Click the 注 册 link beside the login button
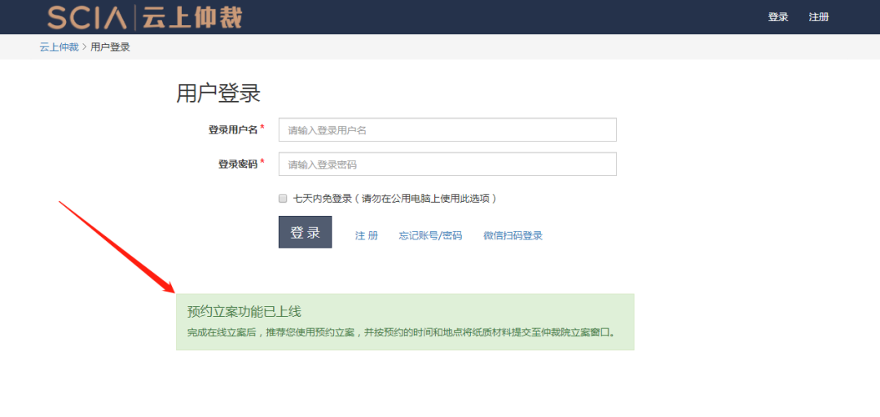880x417 pixels. click(367, 235)
